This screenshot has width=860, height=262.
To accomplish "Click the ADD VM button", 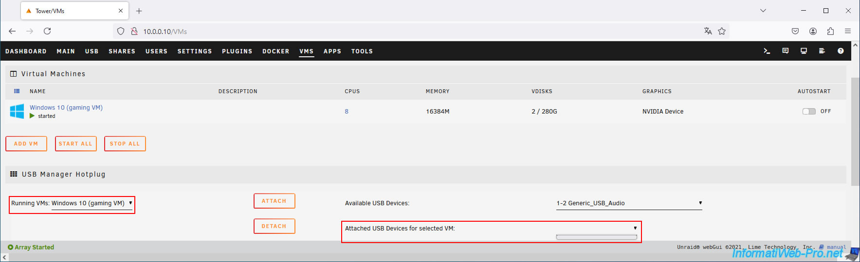I will (26, 144).
